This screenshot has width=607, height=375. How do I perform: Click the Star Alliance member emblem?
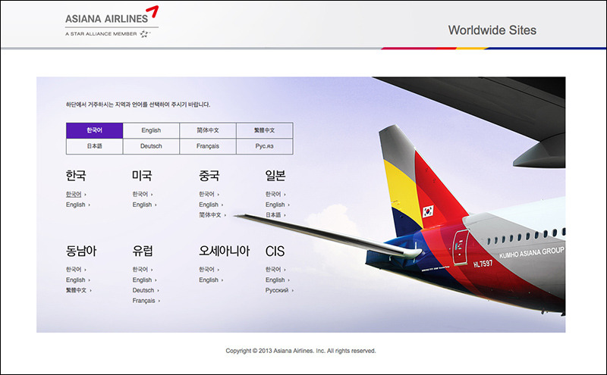(x=145, y=34)
